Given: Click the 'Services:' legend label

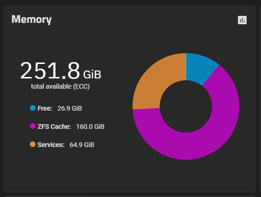Looking at the screenshot, I should pyautogui.click(x=51, y=145).
